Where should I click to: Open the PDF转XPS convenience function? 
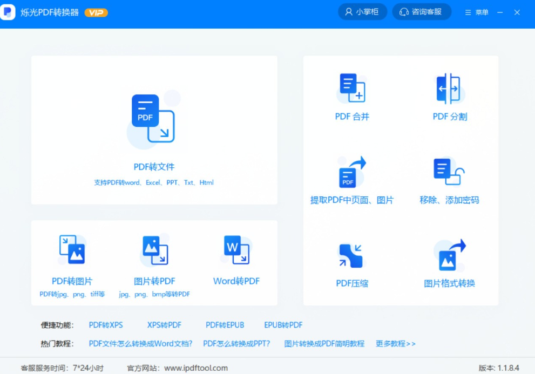tap(106, 325)
